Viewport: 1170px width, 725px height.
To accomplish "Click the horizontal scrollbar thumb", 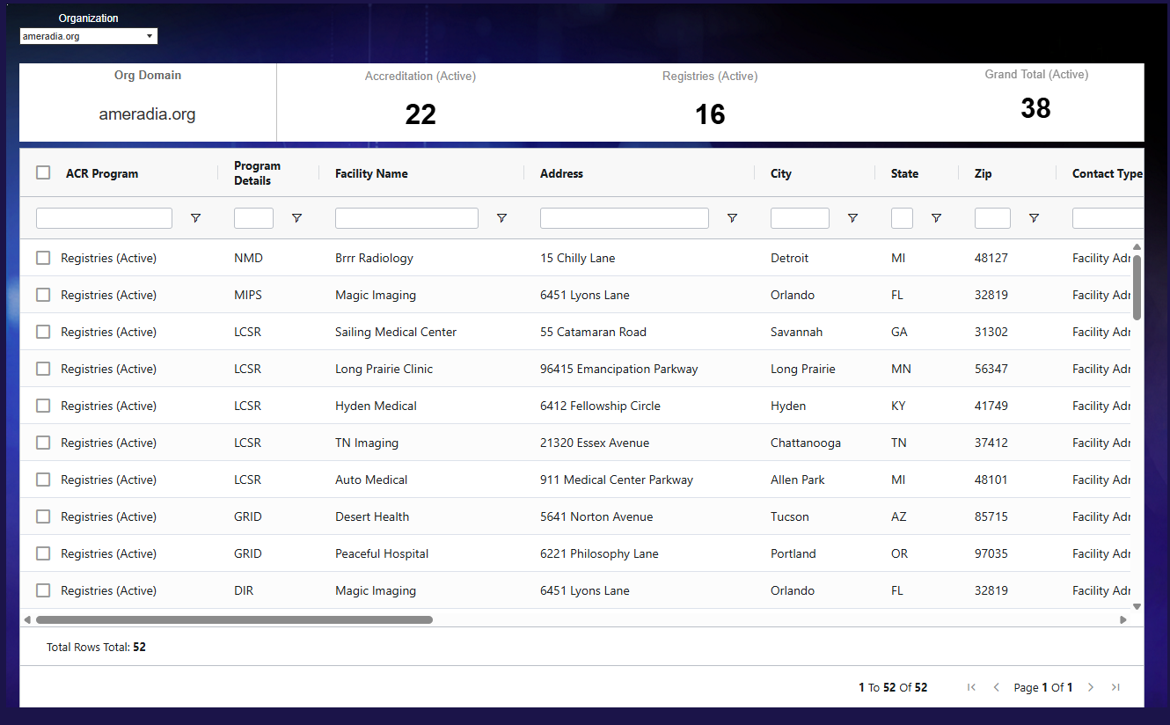I will click(x=234, y=619).
